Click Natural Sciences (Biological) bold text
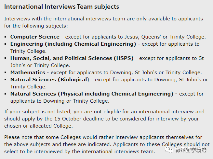Image resolution: width=213 pixels, height=159 pixels. (49, 80)
